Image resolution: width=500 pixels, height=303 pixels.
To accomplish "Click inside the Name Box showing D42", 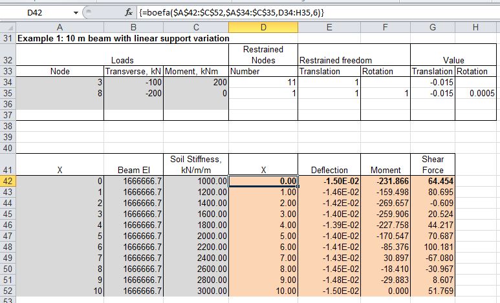I will (39, 13).
